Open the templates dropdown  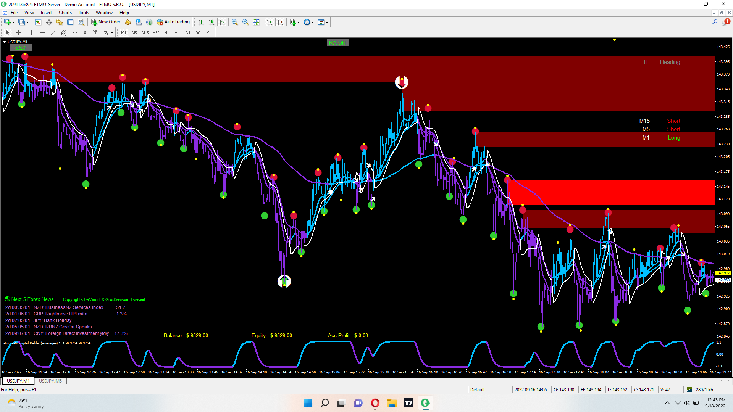tap(327, 22)
